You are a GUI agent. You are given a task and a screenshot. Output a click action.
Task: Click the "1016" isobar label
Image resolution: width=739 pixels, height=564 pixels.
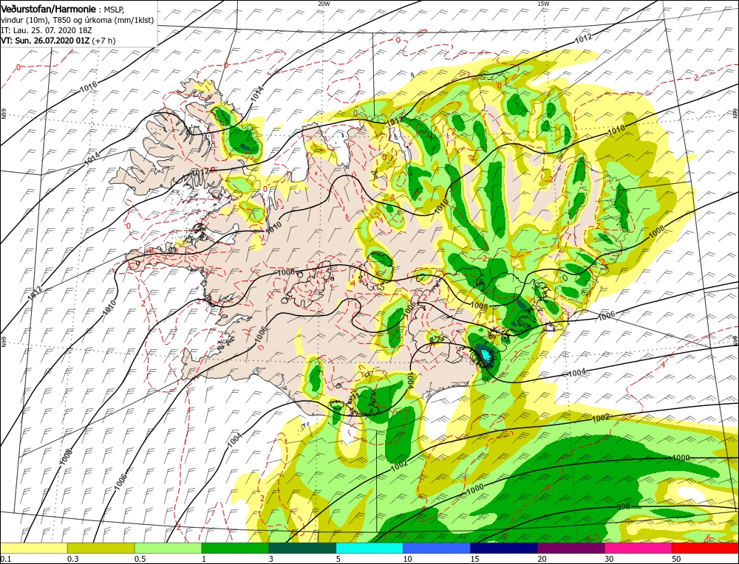[88, 86]
